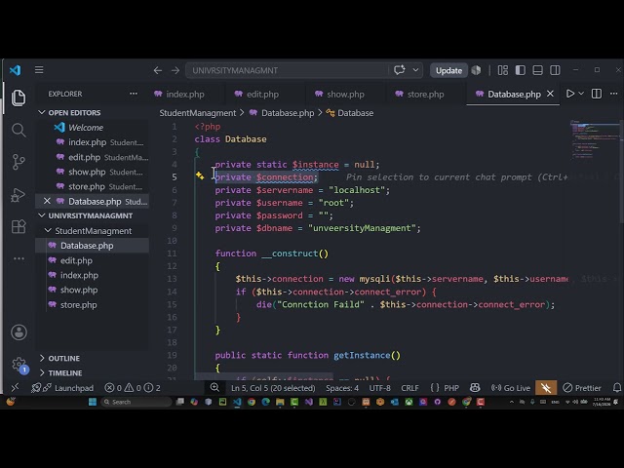The width and height of the screenshot is (624, 468).
Task: Open Explorer panel More Actions ellipsis
Action: (134, 94)
